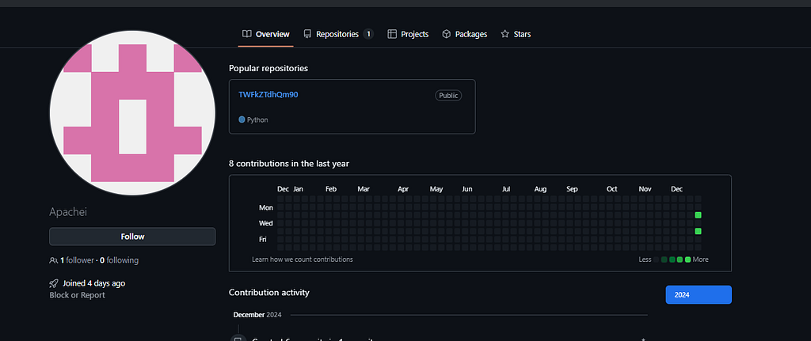Click the Oct month label

pos(612,189)
